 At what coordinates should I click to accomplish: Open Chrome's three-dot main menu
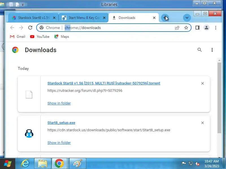click(216, 28)
